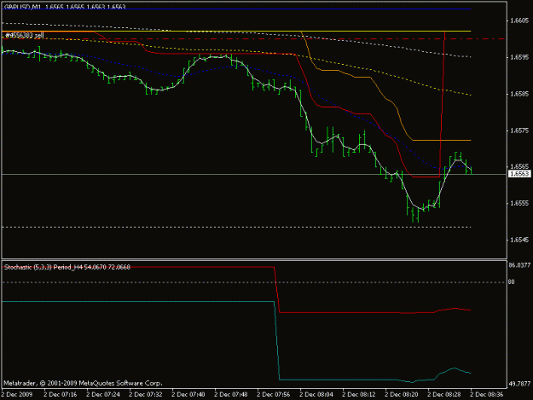
Task: Select the #4556383 sell order label
Action: [25, 35]
